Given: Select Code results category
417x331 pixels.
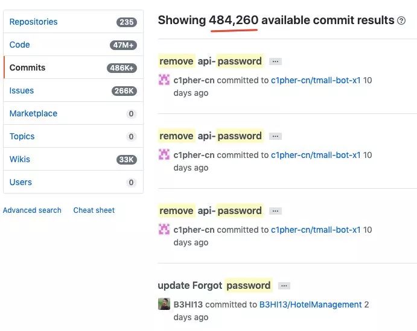Looking at the screenshot, I should [20, 45].
